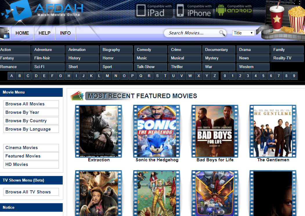Image resolution: width=305 pixels, height=216 pixels.
Task: Click the AFDAH logo
Action: 43,10
